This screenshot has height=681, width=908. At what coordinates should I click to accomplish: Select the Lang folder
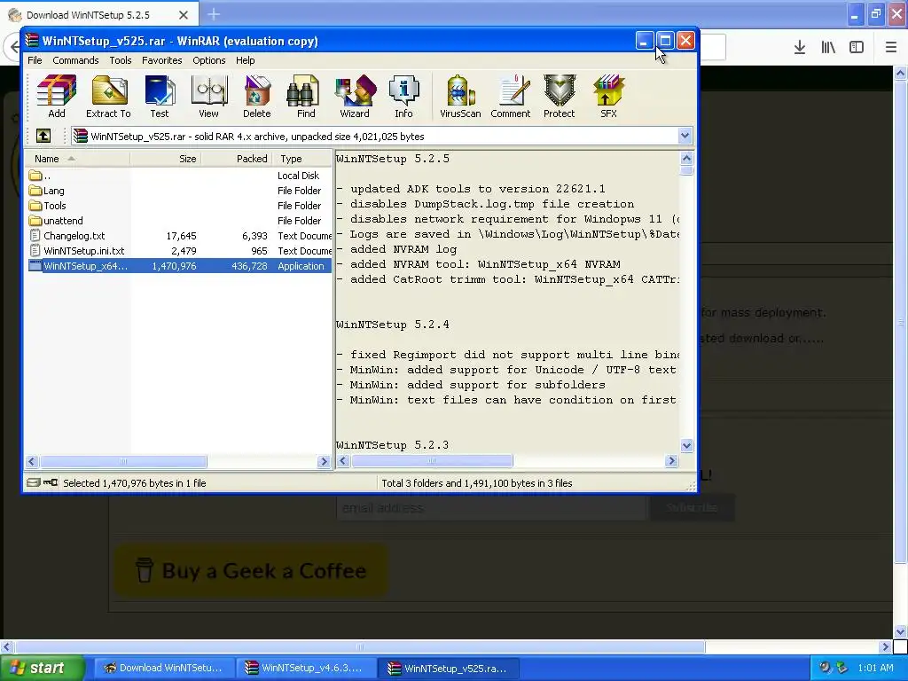click(54, 191)
